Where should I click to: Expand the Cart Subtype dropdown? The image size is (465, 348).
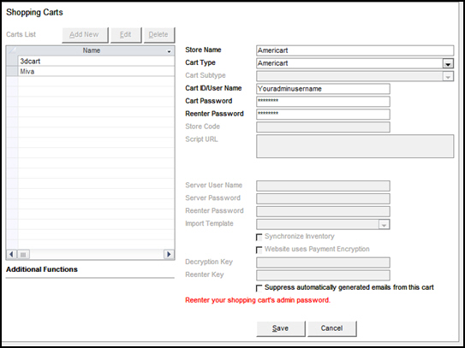448,76
